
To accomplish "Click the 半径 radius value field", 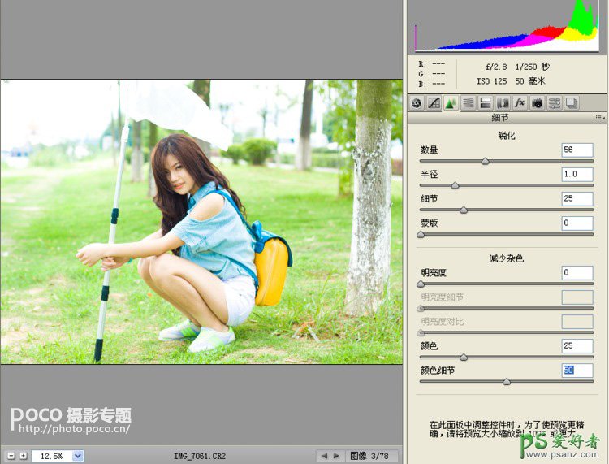I will click(x=577, y=175).
